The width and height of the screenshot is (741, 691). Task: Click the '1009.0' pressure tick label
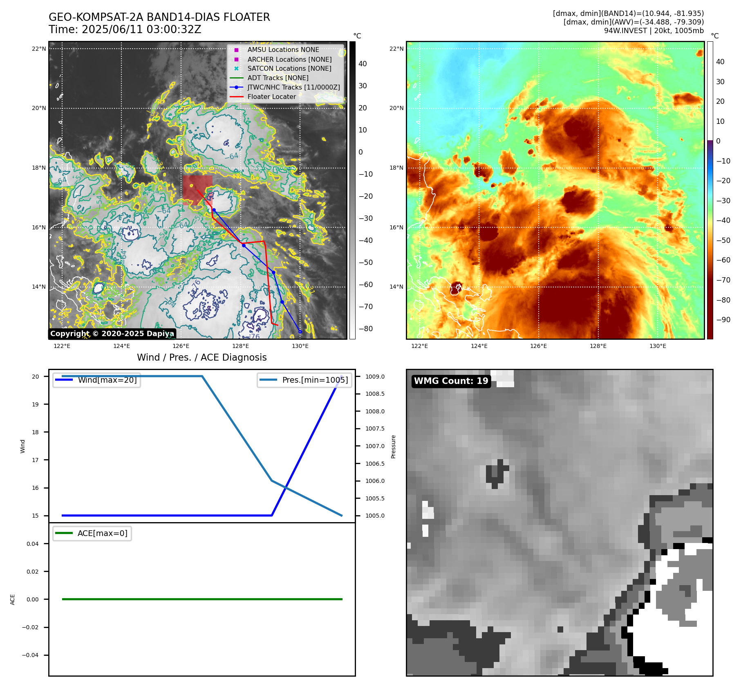[375, 377]
